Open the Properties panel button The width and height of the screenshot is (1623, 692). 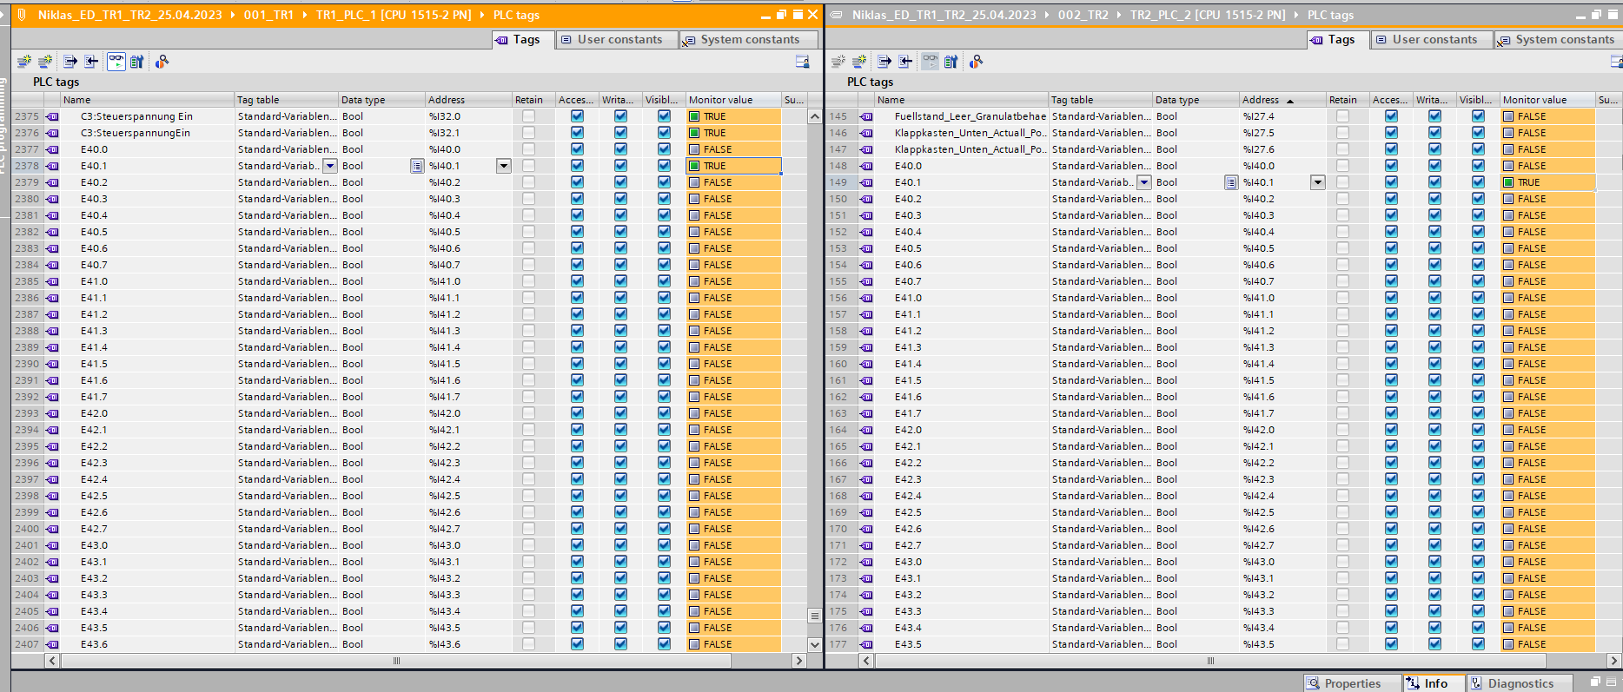click(x=1351, y=683)
